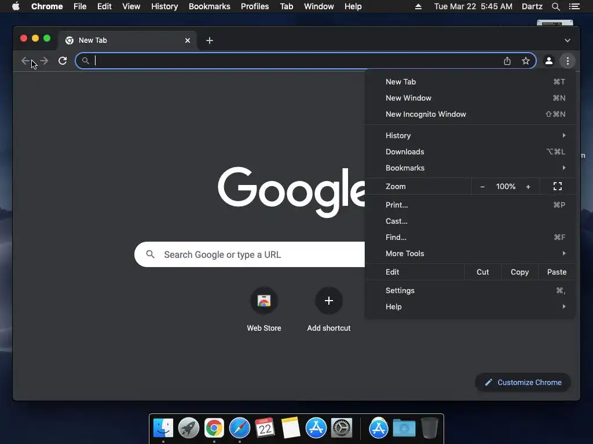The width and height of the screenshot is (593, 444).
Task: Expand the Bookmarks submenu in dropdown
Action: [470, 168]
